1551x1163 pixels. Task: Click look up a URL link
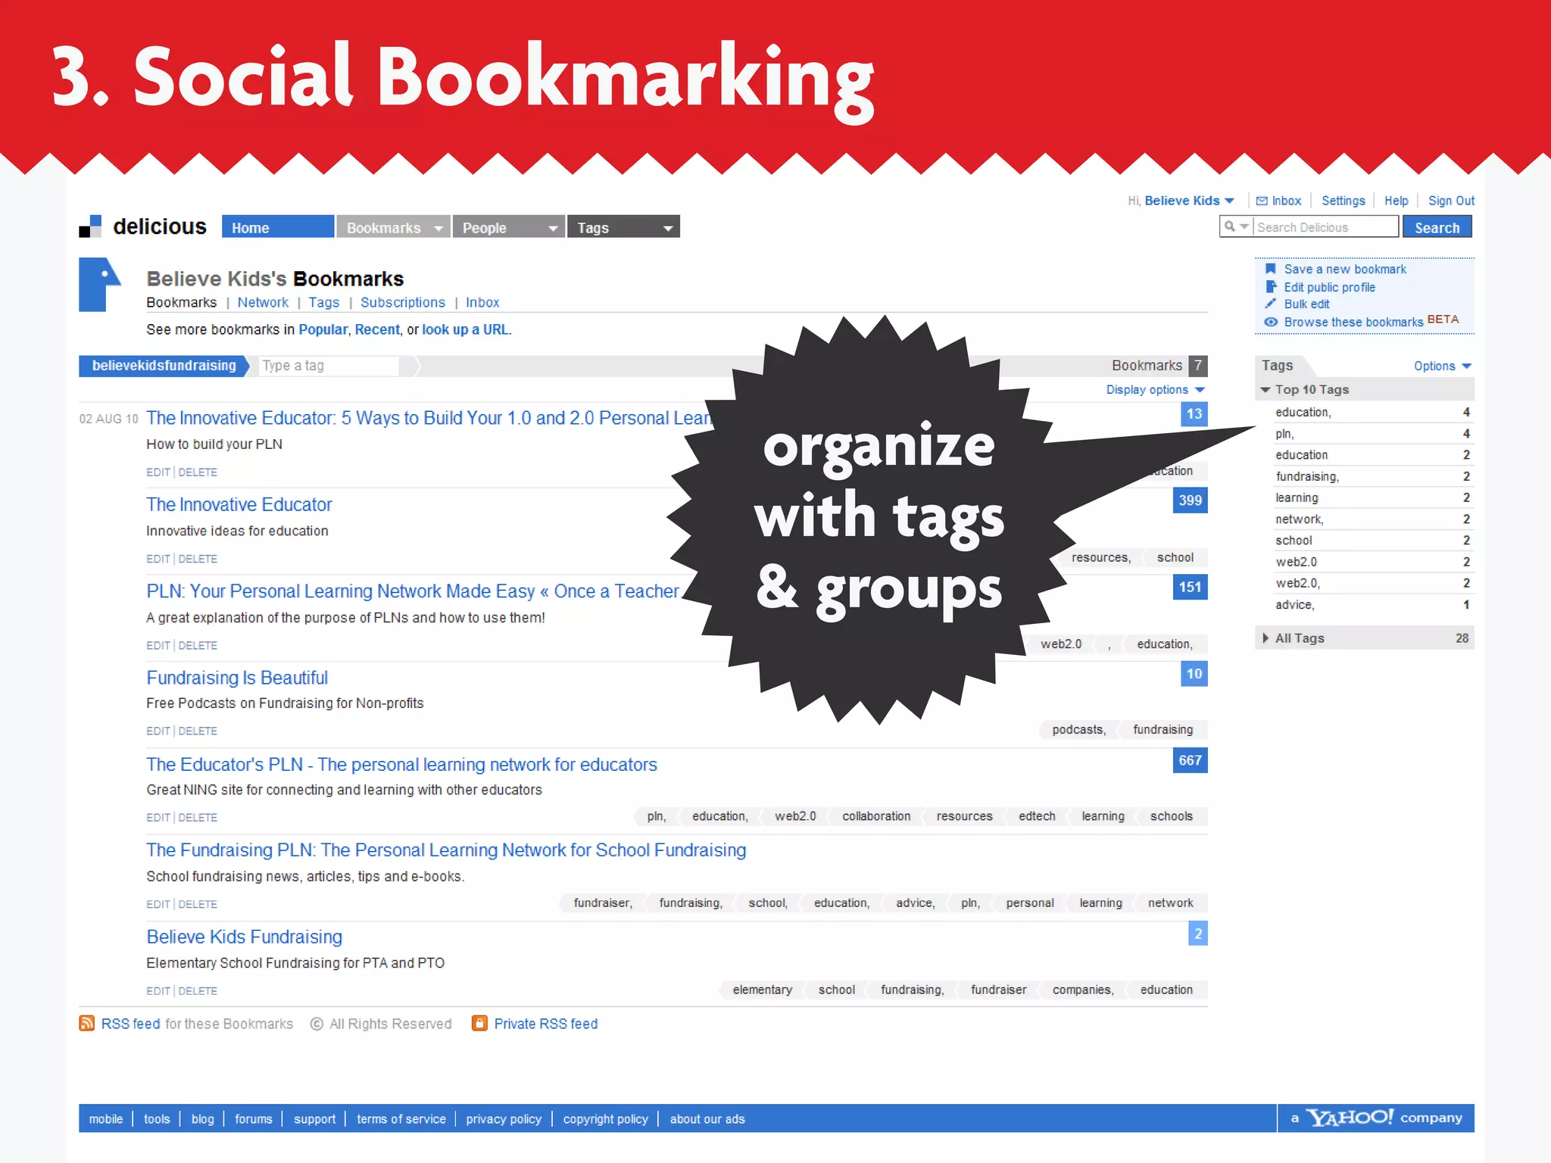[x=465, y=329]
